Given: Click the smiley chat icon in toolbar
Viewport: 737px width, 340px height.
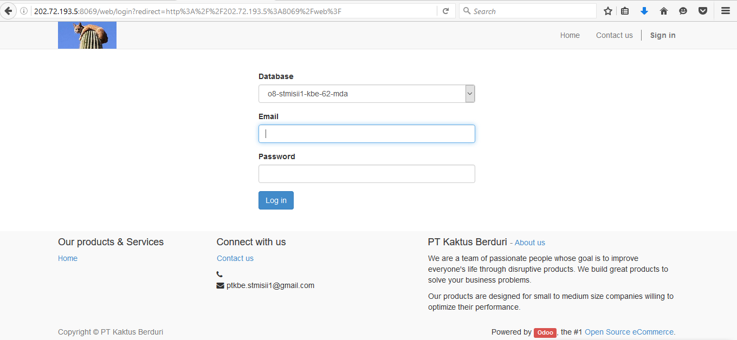Looking at the screenshot, I should coord(683,11).
